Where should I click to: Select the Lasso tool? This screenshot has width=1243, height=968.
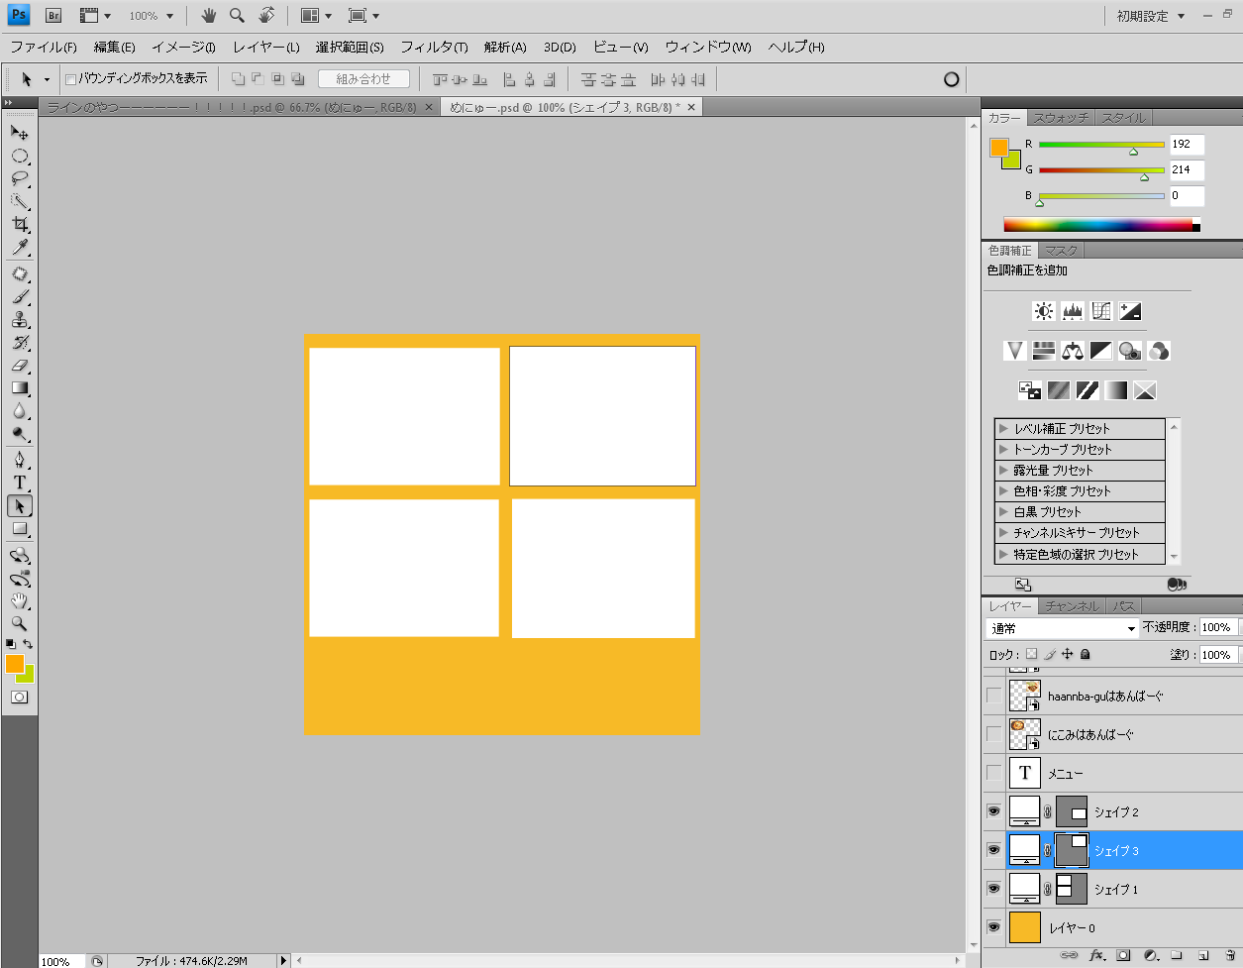[20, 178]
